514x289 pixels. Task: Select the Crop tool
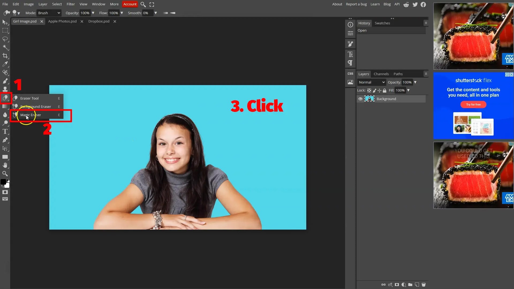pos(5,56)
